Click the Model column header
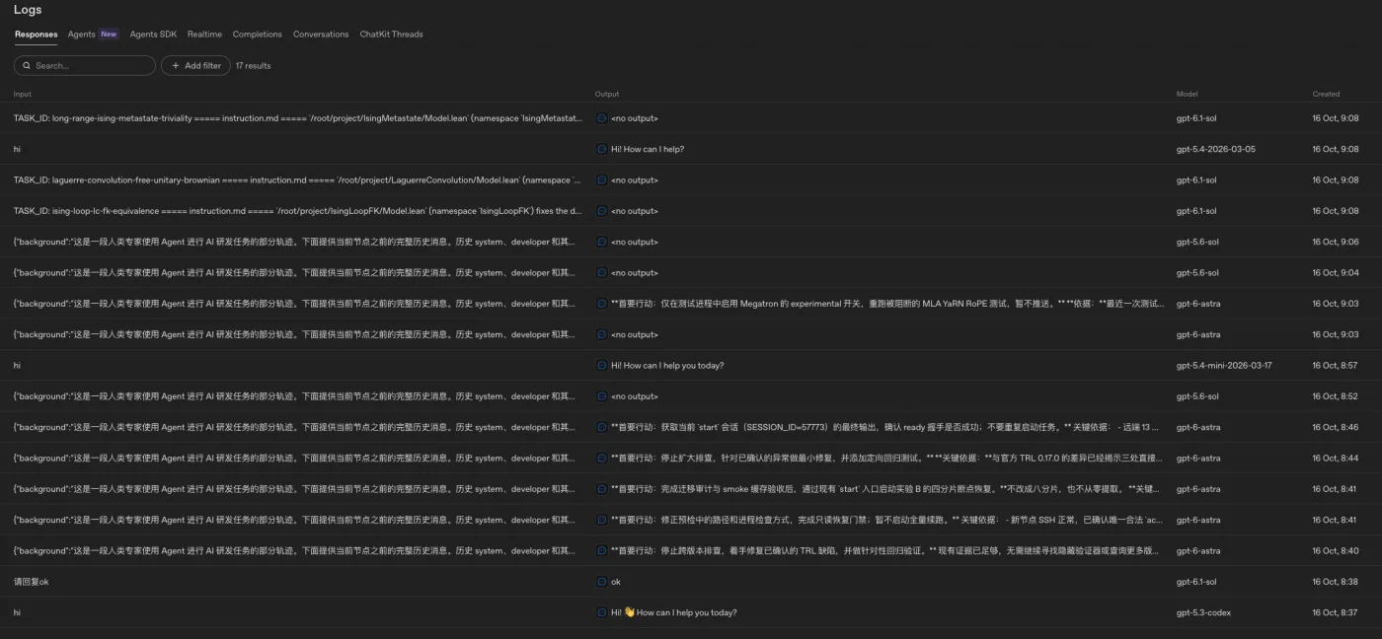This screenshot has width=1382, height=639. 1187,95
